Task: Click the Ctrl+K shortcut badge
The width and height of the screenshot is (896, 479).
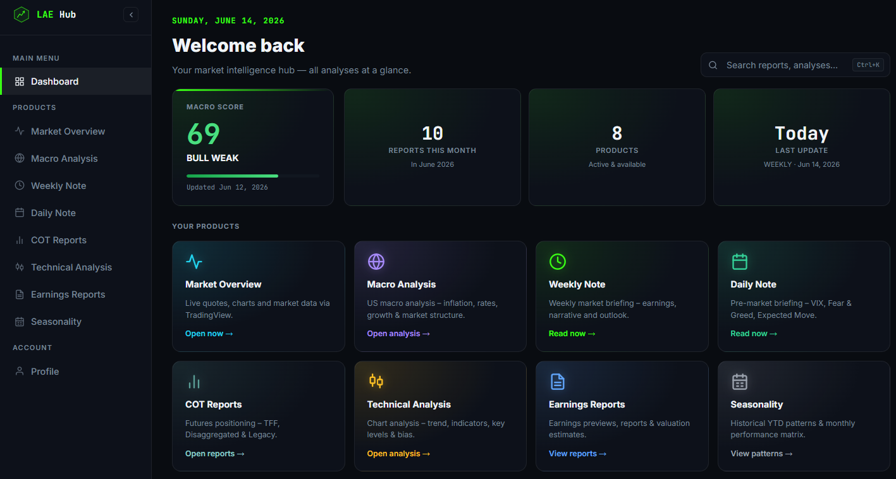Action: pos(868,65)
